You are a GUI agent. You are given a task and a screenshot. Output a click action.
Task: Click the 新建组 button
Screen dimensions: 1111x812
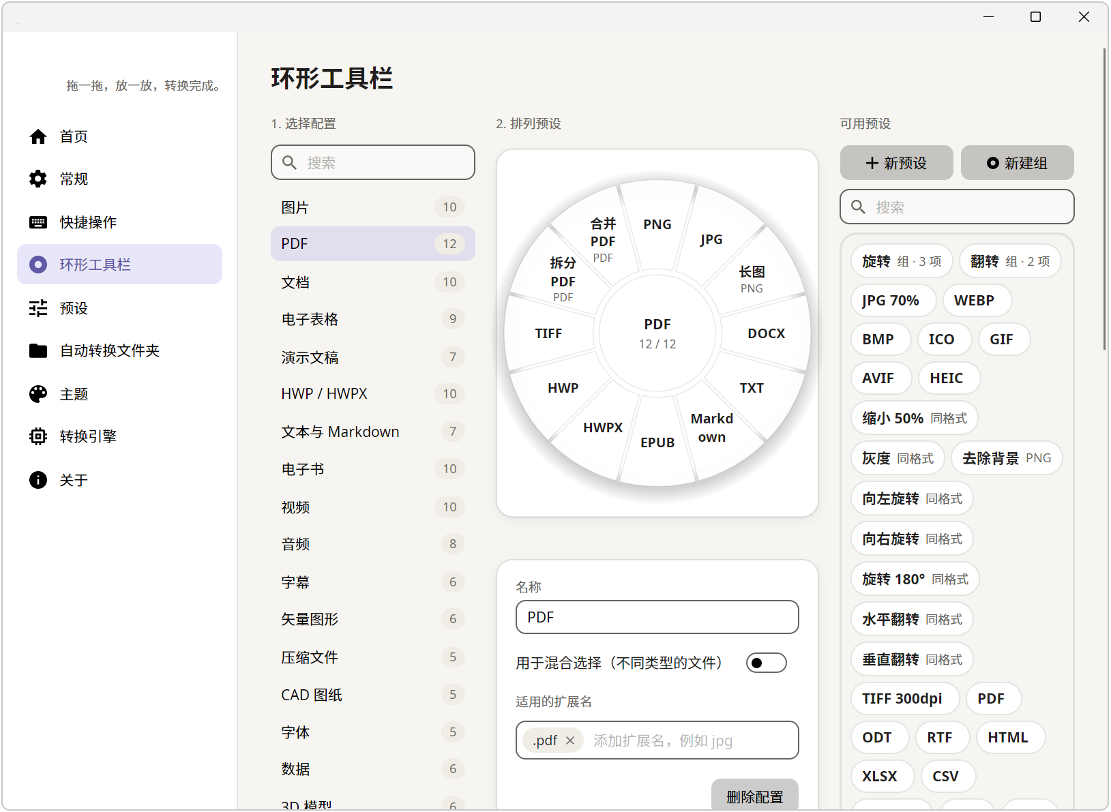coord(1017,163)
